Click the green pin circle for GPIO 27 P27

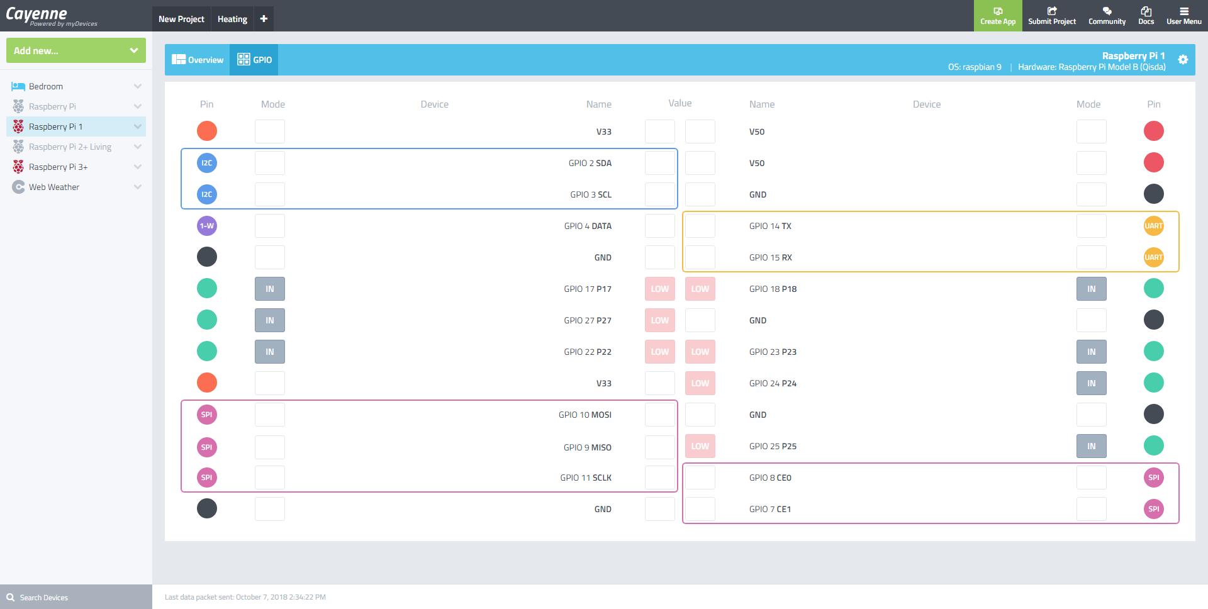point(207,320)
